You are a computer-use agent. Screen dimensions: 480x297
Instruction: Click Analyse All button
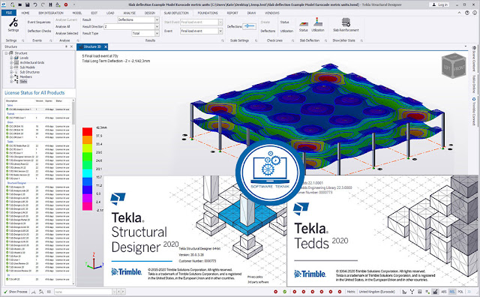63,27
